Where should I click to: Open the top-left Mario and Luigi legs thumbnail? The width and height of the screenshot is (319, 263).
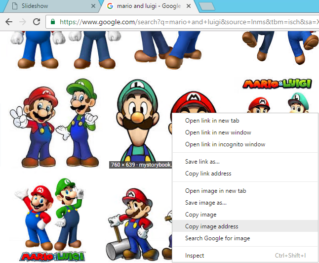[x=65, y=50]
